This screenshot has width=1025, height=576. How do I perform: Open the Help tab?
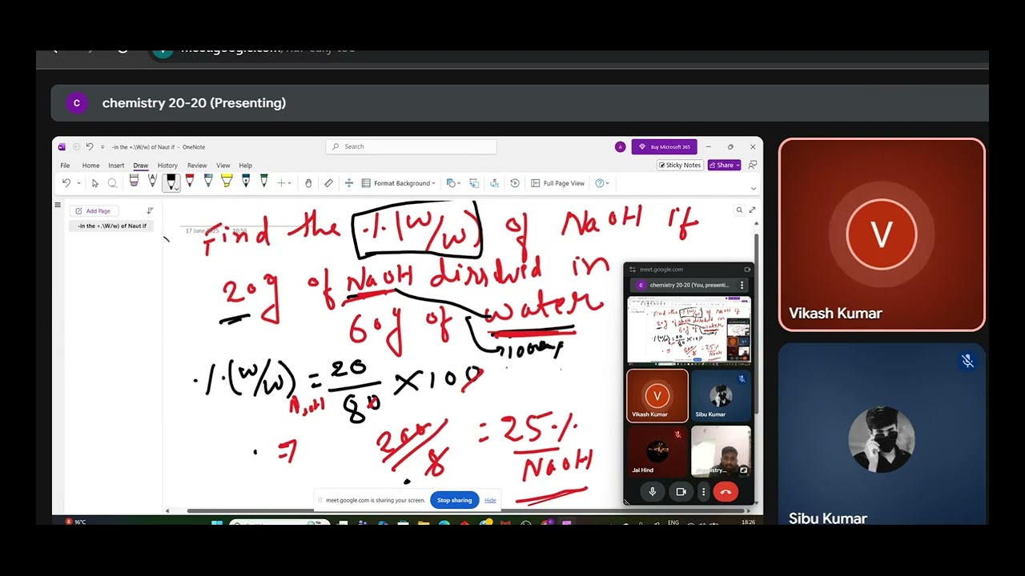(x=245, y=166)
